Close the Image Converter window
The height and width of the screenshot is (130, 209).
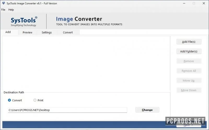(204, 3)
